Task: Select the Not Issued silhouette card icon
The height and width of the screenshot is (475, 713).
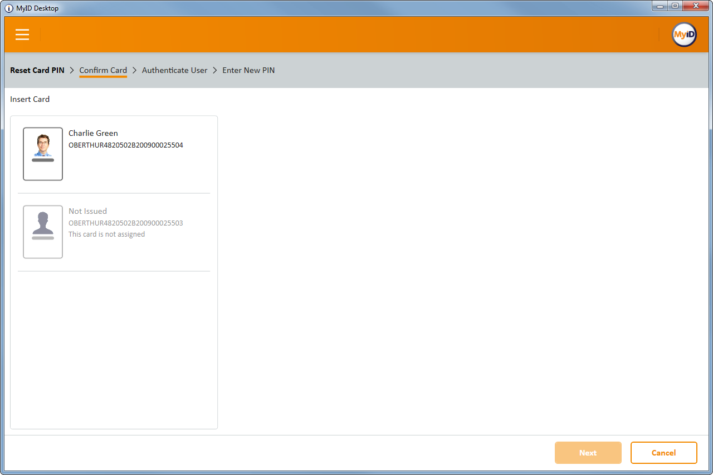Action: 43,232
